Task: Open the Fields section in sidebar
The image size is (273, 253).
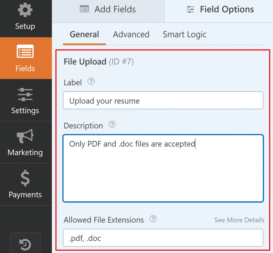Action: (26, 58)
